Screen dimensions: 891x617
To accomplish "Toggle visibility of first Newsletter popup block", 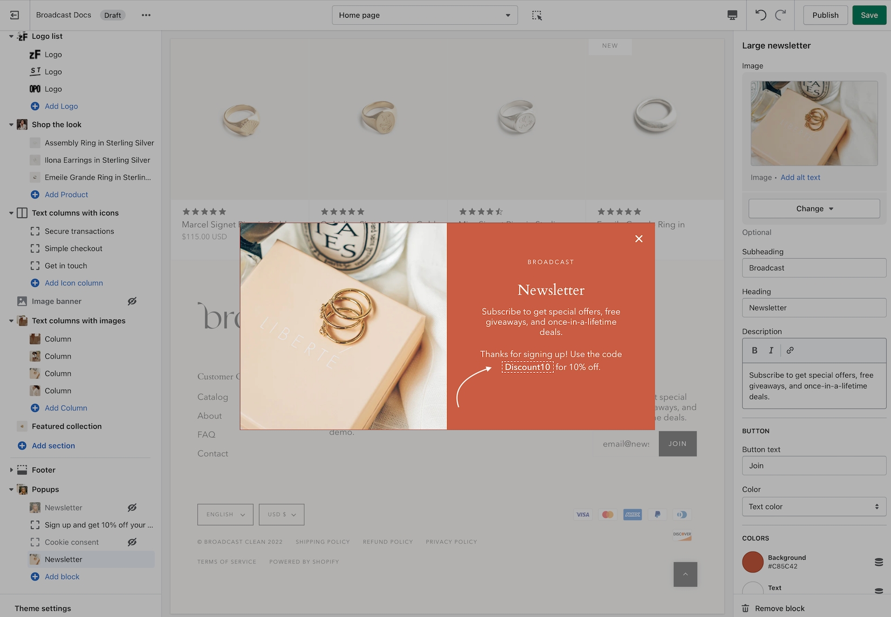I will coord(132,508).
